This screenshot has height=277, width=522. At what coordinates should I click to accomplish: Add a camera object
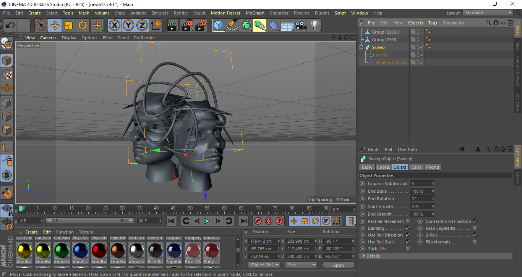(301, 26)
